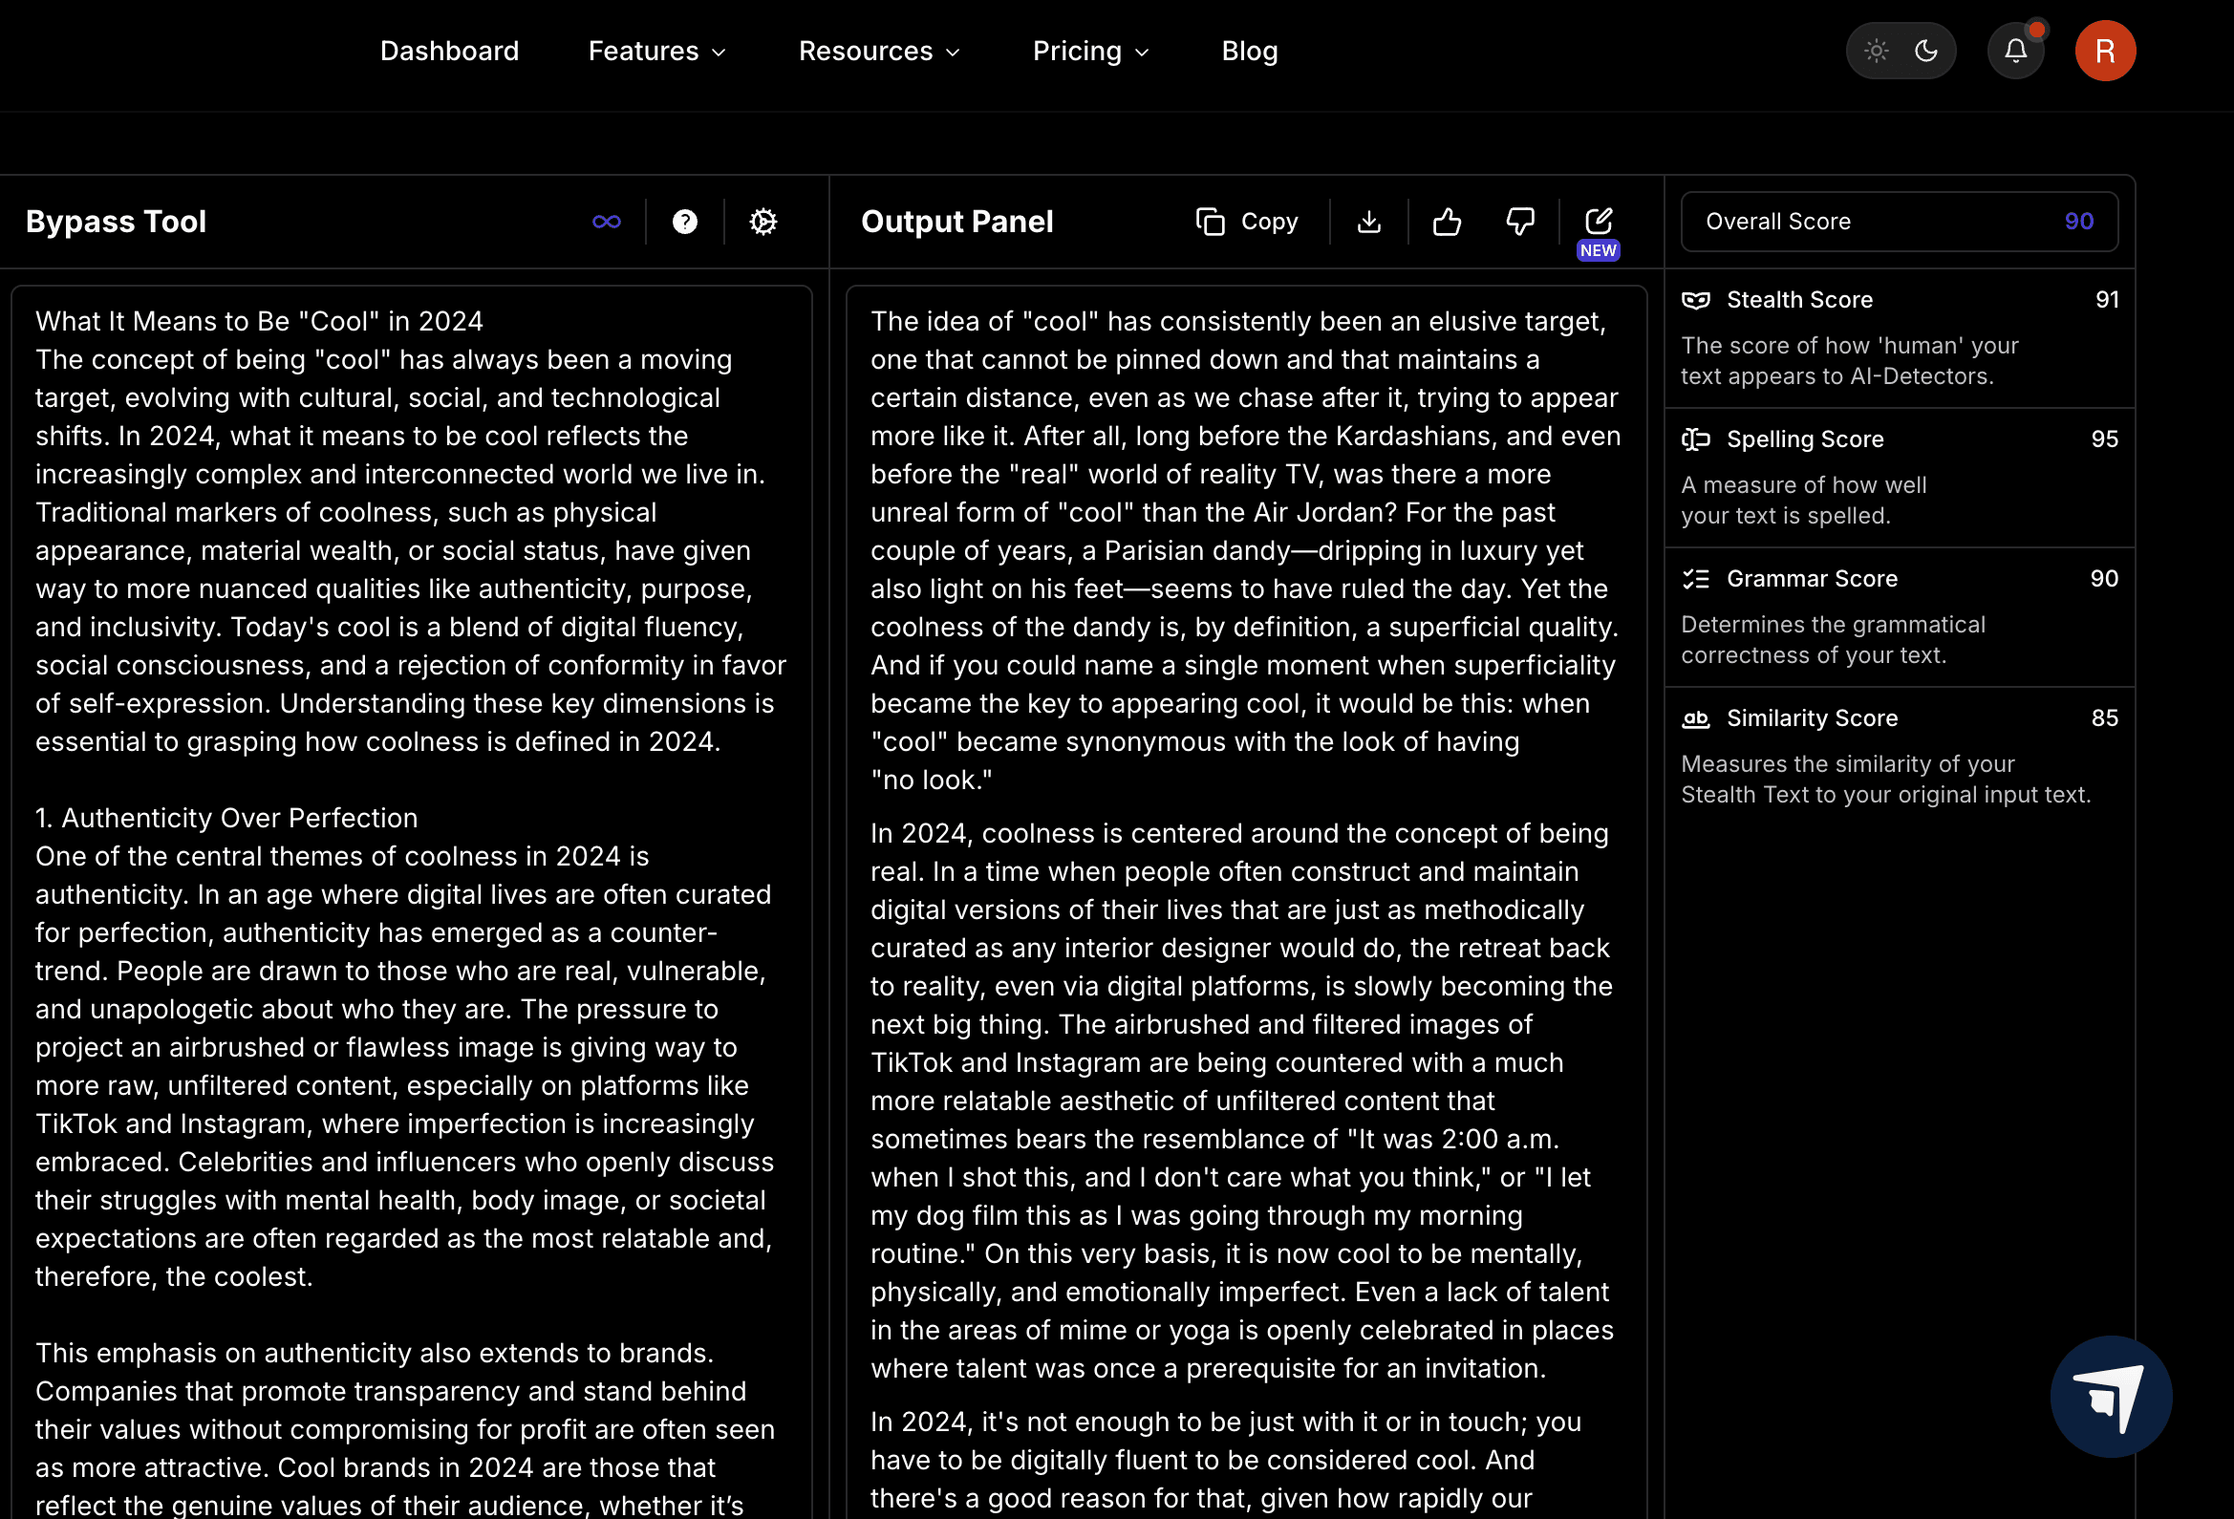The width and height of the screenshot is (2234, 1519).
Task: Give thumbs up feedback on output
Action: 1447,222
